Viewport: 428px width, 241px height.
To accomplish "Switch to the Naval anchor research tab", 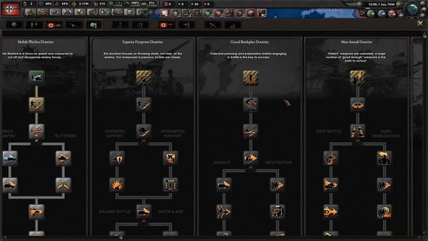I will click(x=120, y=25).
